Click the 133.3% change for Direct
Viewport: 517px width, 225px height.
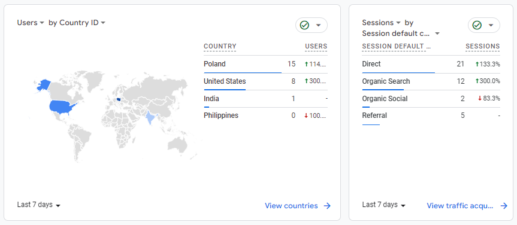pos(488,64)
